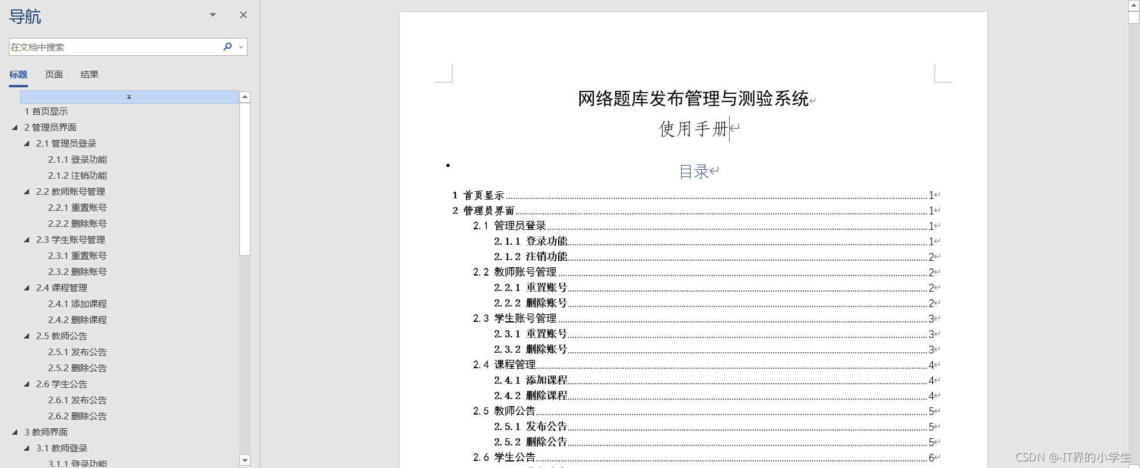Follow TOC entry 2.2 教师账号管理
1140x468 pixels.
click(704, 272)
